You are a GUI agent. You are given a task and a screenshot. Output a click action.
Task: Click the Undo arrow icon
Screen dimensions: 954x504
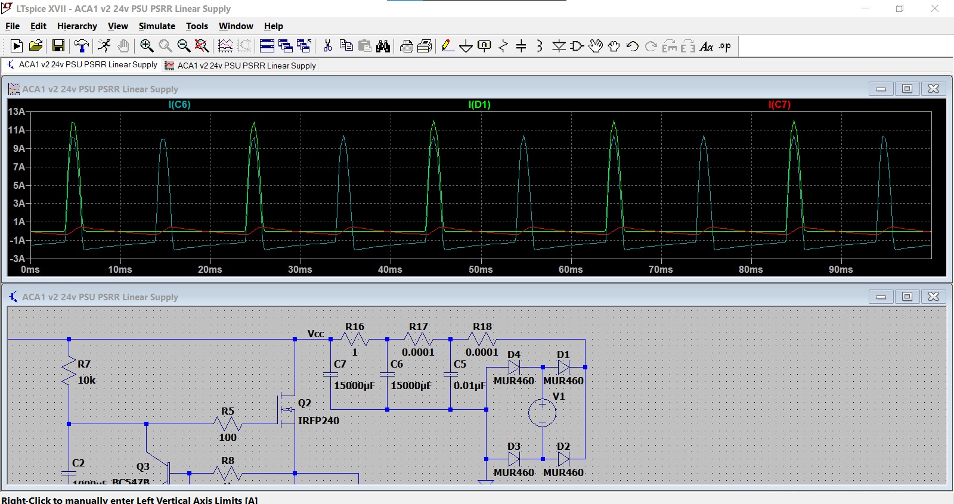pos(633,46)
